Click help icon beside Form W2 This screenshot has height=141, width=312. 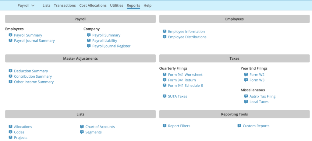point(246,75)
